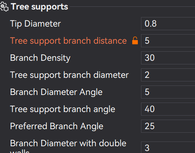
Task: Click the Tip Diameter value field
Action: pos(168,23)
